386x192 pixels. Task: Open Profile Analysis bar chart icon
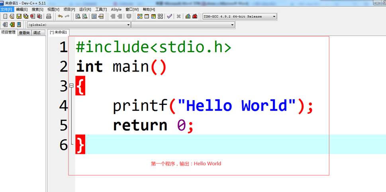[x=188, y=16]
